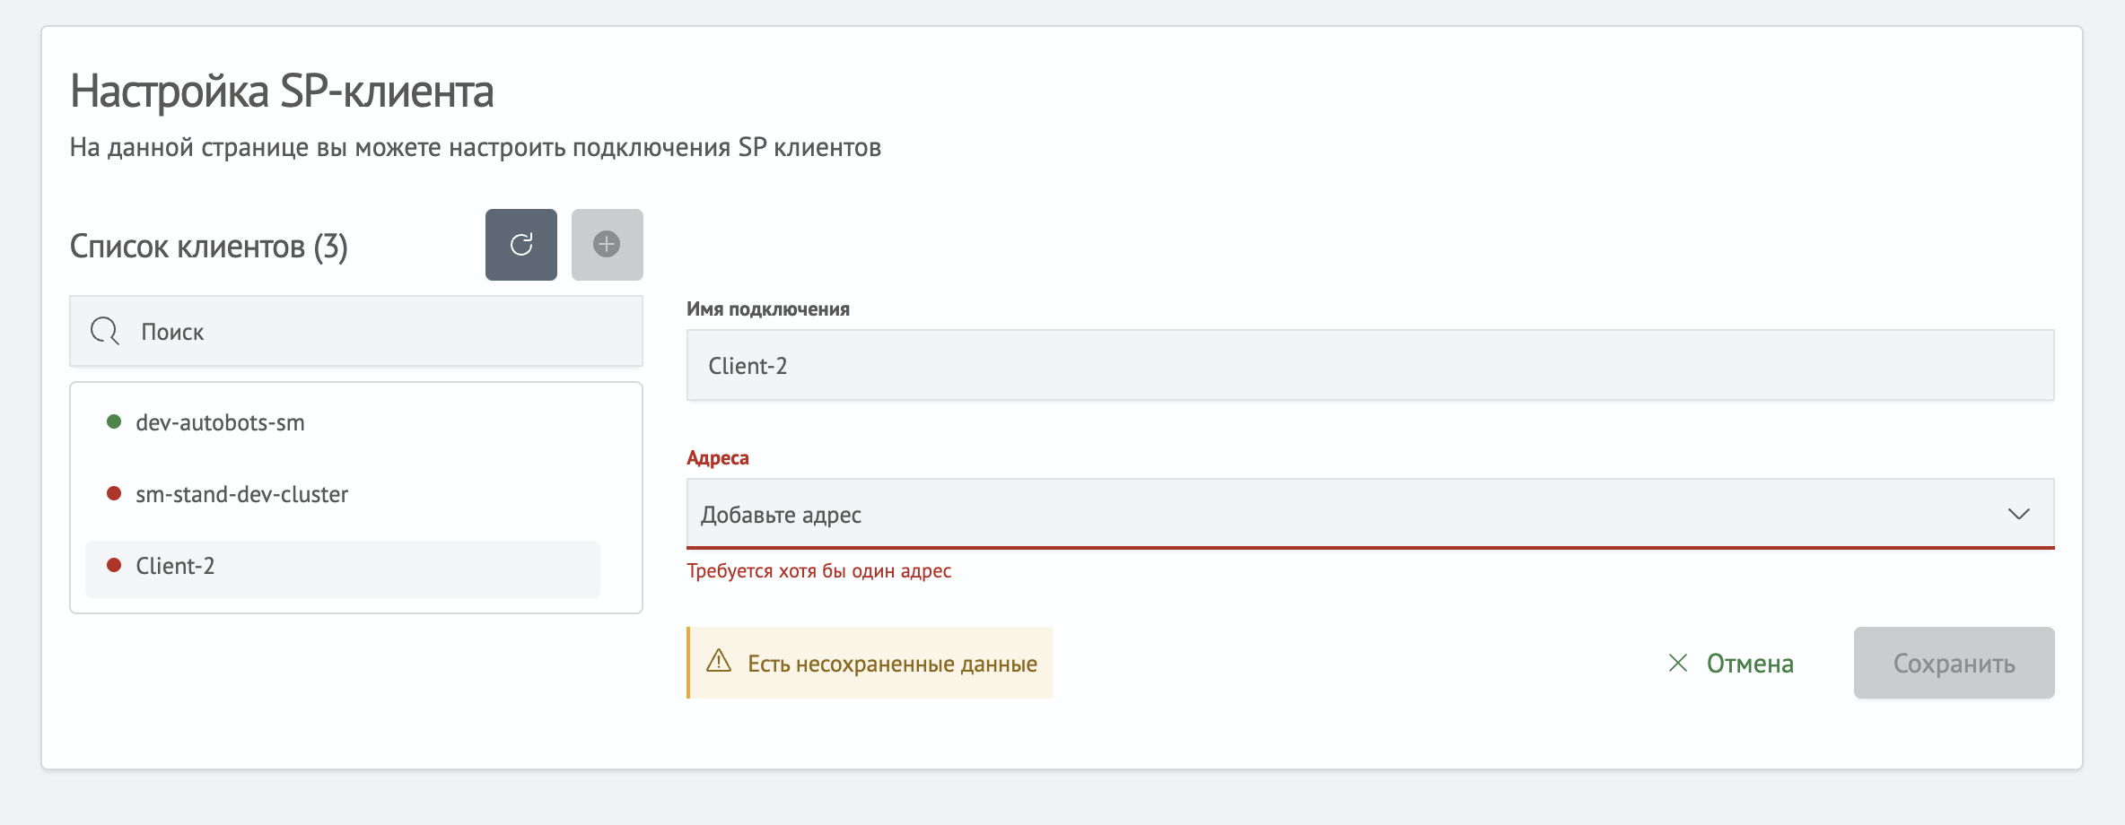
Task: Click the Отмена cancel button
Action: coord(1731,663)
